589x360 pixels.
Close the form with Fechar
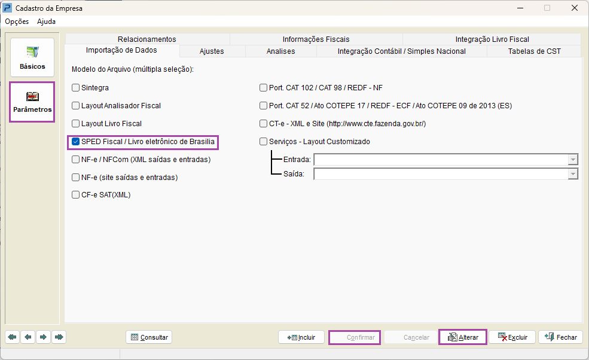560,337
